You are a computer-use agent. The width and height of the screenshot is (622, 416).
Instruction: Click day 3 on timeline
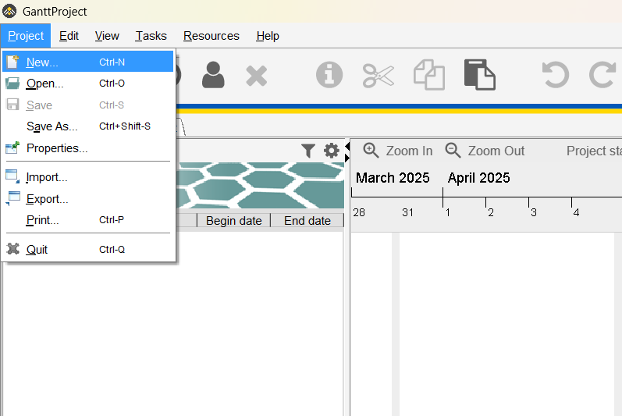click(x=534, y=212)
